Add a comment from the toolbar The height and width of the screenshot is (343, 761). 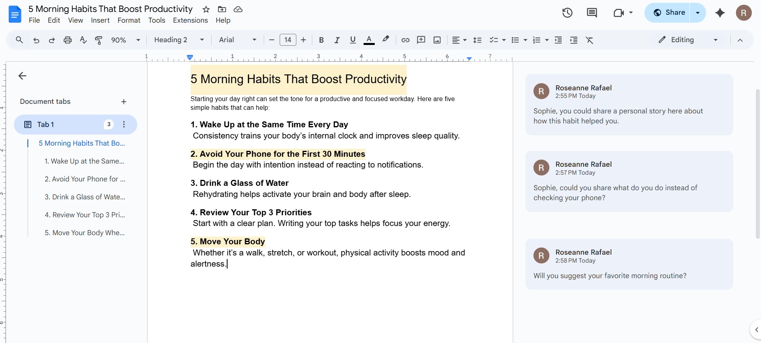tap(421, 40)
